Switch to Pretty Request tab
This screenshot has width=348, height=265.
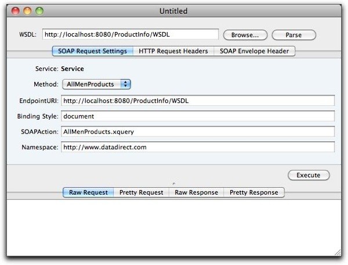tap(141, 192)
